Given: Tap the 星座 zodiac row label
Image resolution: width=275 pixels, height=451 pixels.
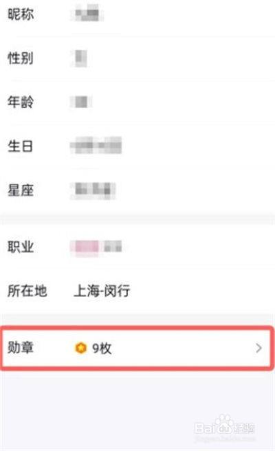Looking at the screenshot, I should pos(21,190).
